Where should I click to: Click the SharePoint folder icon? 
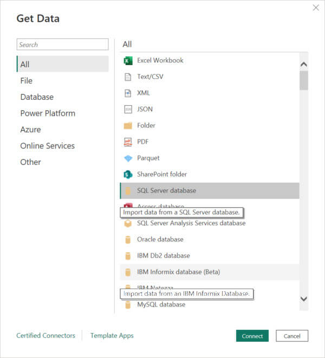pyautogui.click(x=128, y=174)
